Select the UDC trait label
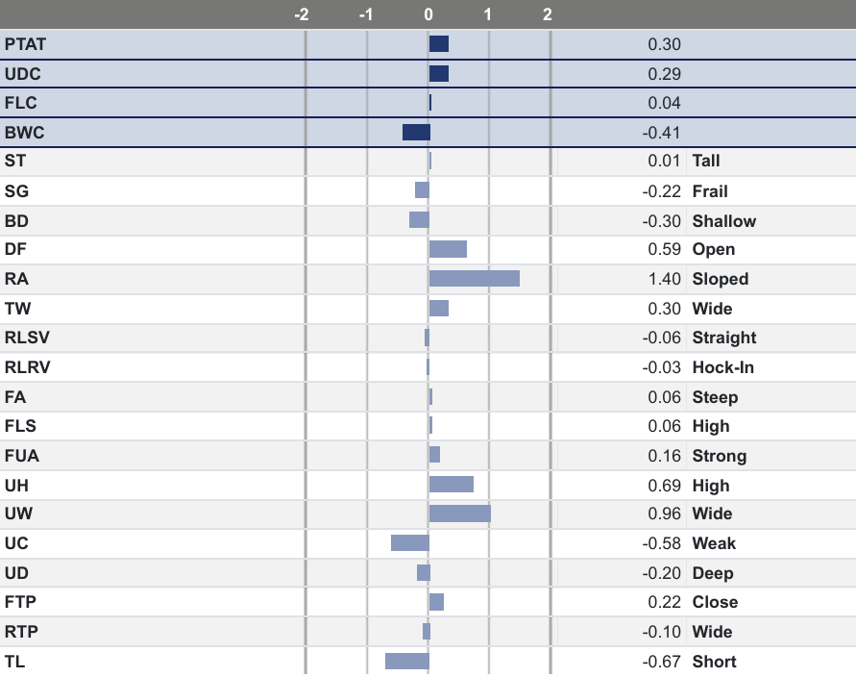 coord(22,74)
